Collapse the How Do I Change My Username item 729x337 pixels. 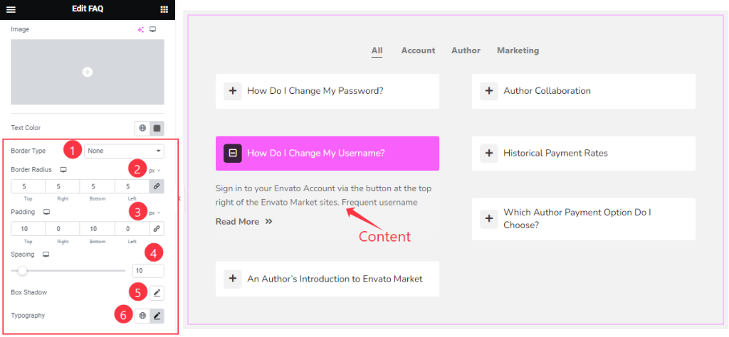(x=233, y=153)
